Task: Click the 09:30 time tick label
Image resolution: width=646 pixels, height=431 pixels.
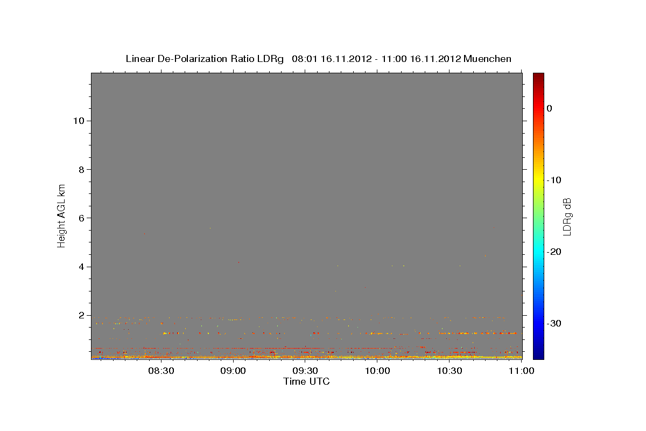Action: click(x=305, y=371)
